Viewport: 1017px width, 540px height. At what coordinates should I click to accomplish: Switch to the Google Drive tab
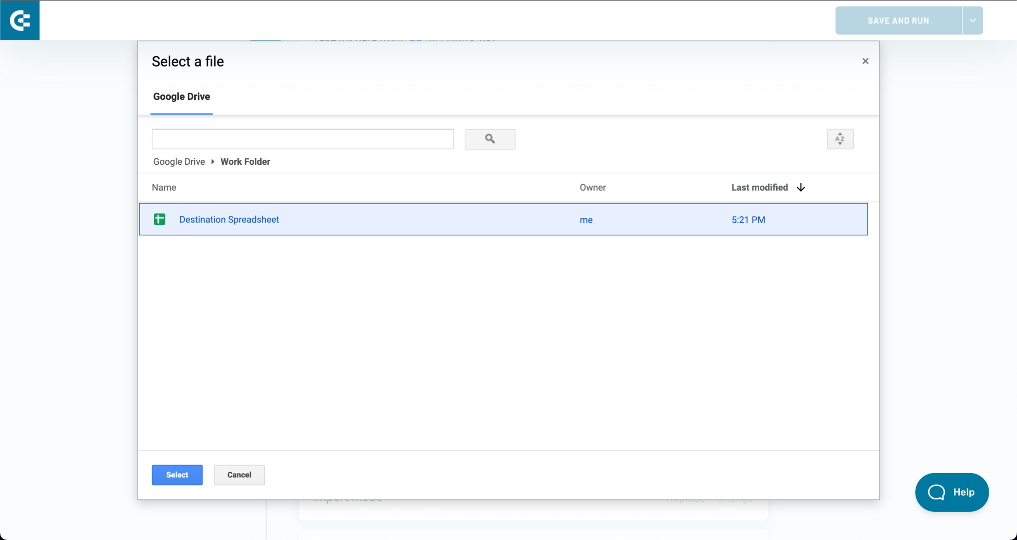(181, 96)
